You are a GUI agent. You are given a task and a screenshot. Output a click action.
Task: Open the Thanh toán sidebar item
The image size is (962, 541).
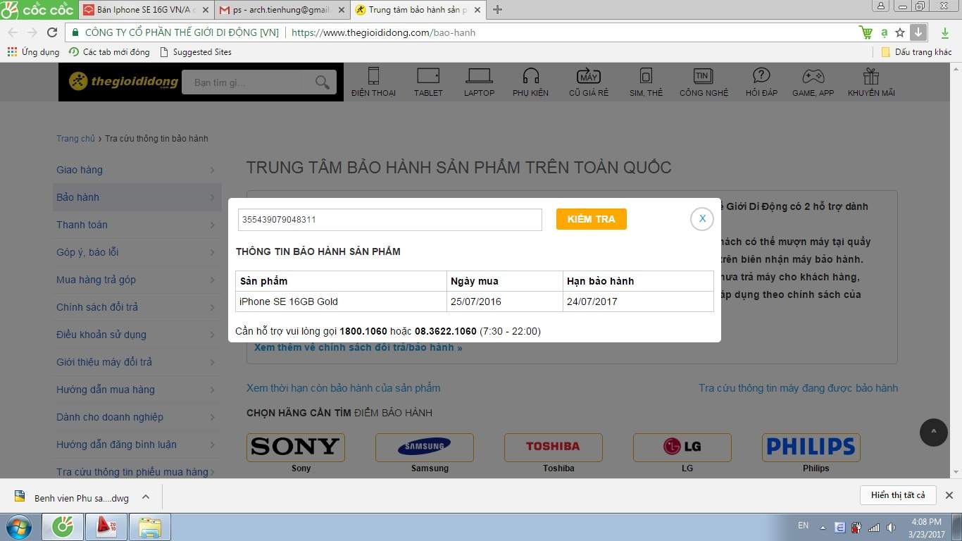click(137, 225)
